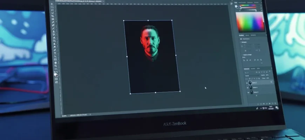
Task: Open the toolbar foreground color swatch
Action: coord(55,74)
